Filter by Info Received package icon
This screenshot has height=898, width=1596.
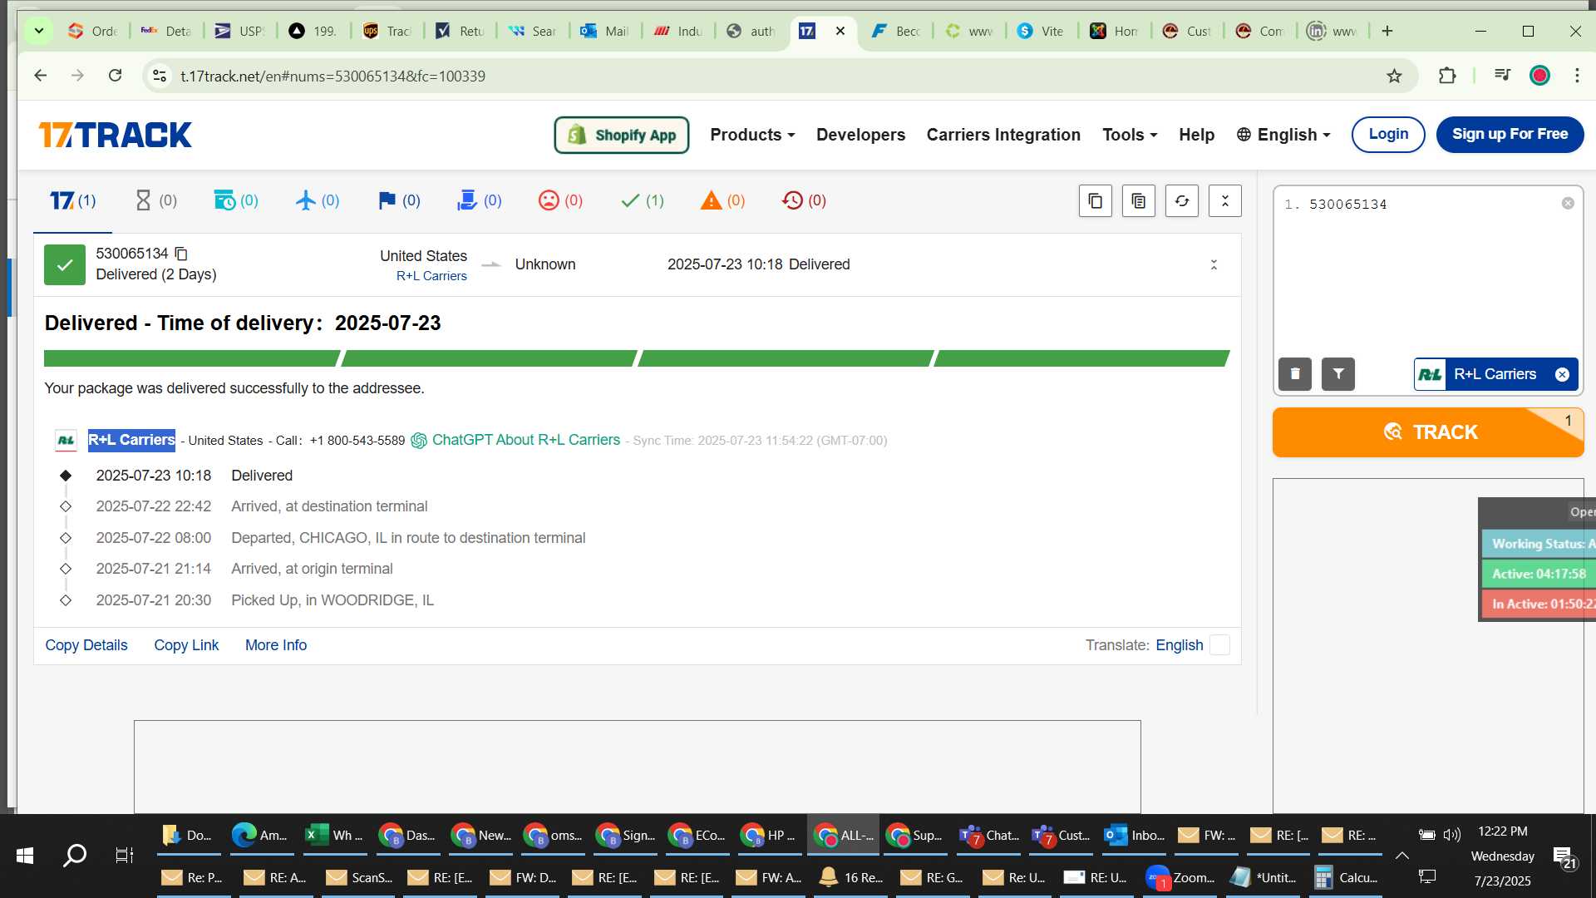click(236, 200)
